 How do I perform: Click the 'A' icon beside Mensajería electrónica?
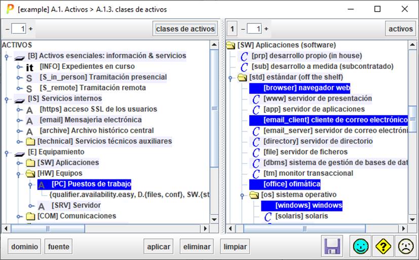click(x=29, y=120)
